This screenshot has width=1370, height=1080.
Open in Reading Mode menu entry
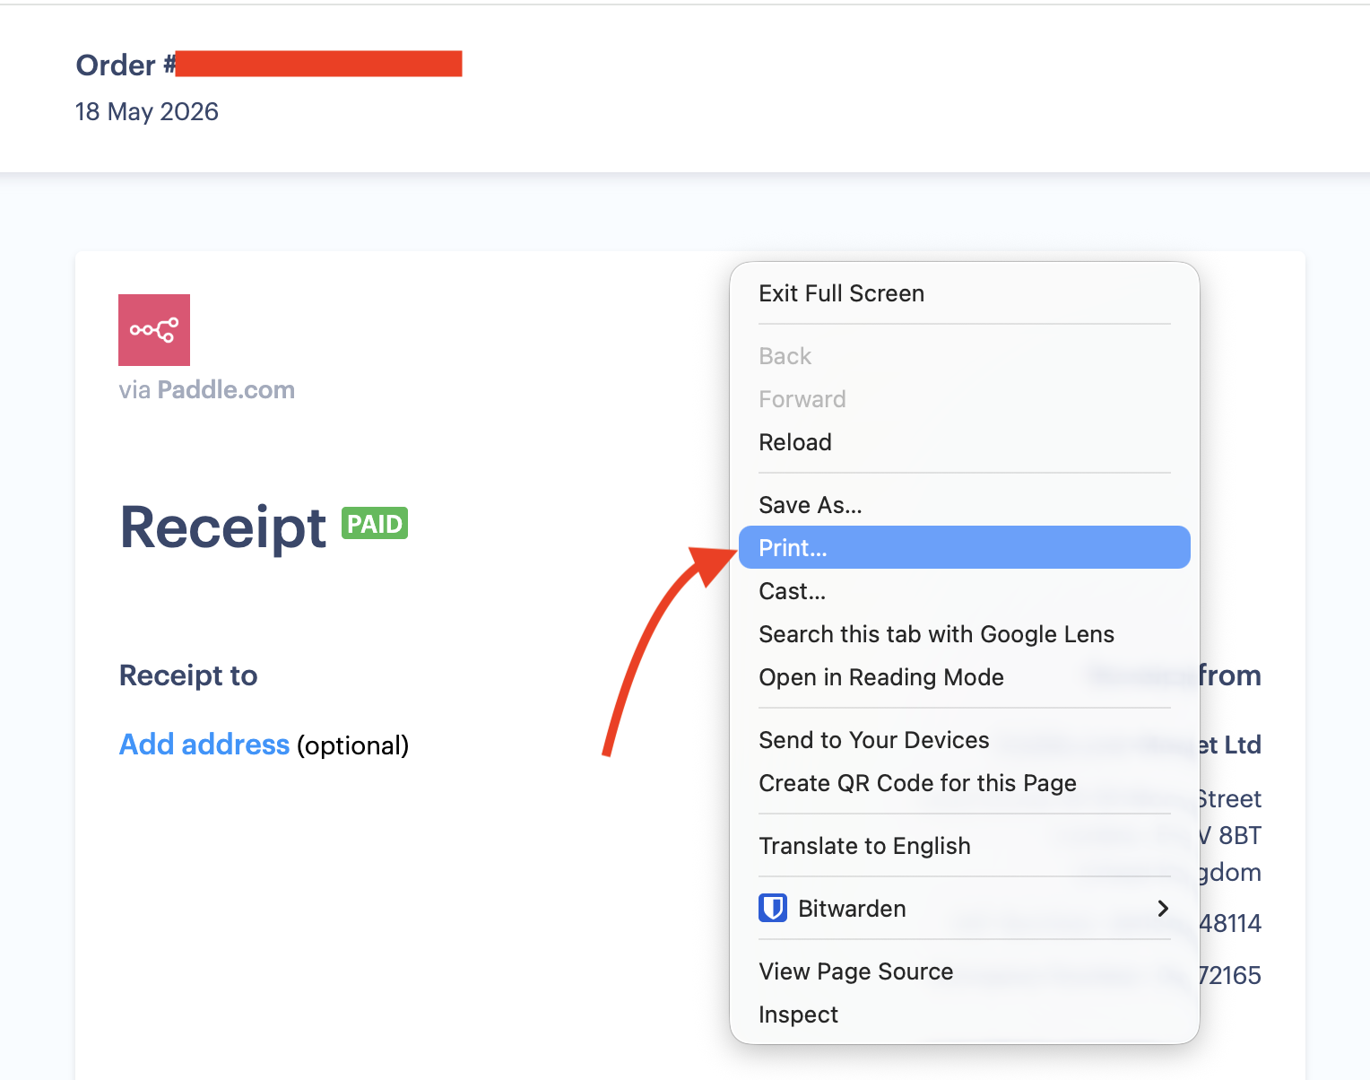[x=965, y=677]
